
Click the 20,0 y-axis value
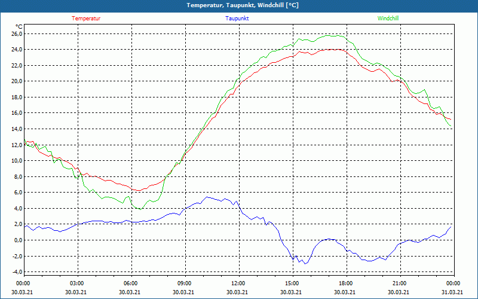pos(17,81)
